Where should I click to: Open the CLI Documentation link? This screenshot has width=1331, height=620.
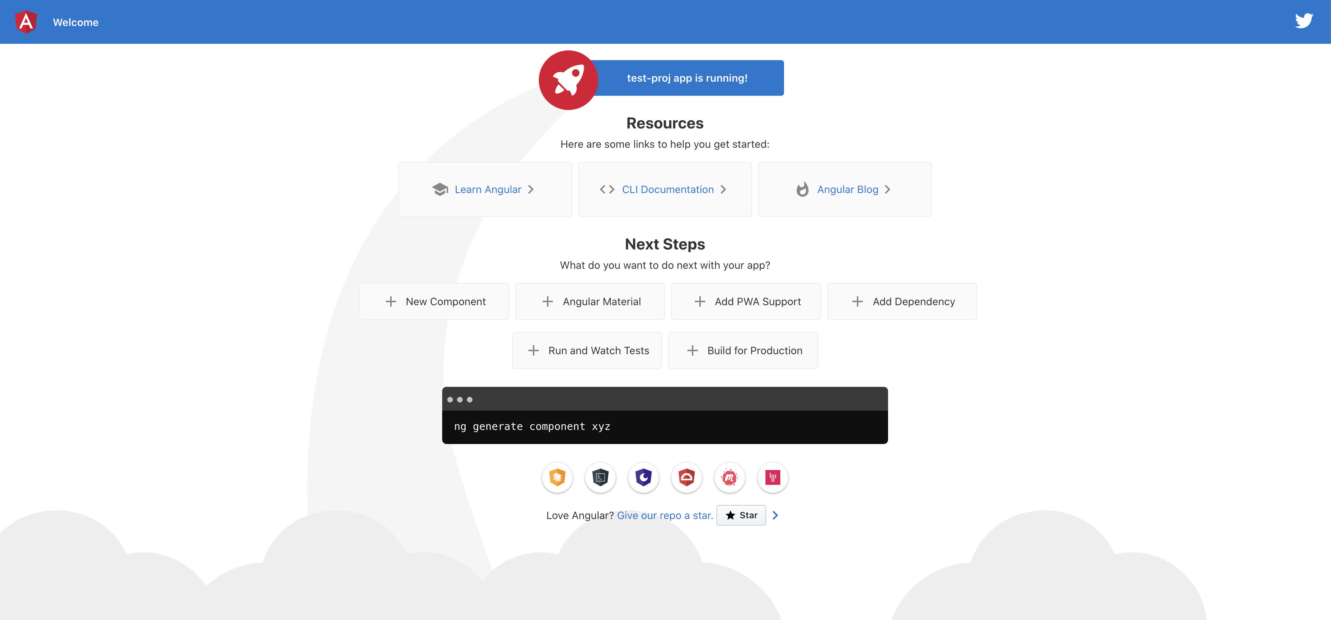point(665,189)
